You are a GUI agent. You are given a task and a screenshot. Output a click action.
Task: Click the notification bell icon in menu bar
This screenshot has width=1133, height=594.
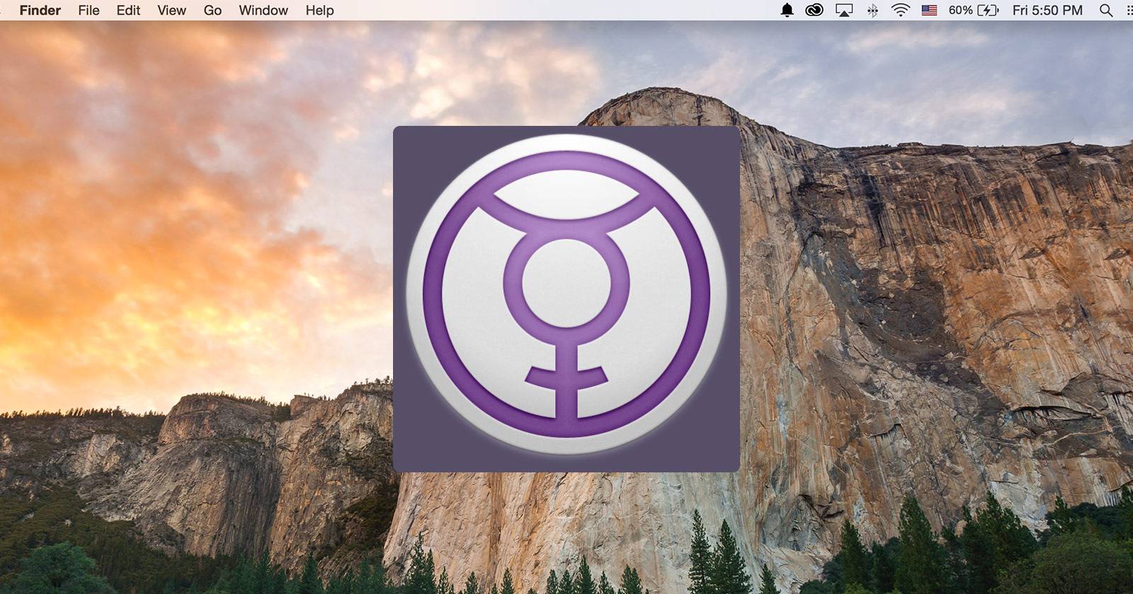point(787,11)
